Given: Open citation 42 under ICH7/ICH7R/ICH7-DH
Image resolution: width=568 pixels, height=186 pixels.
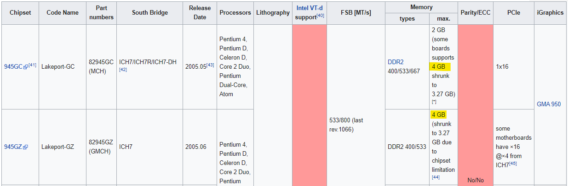Looking at the screenshot, I should click(123, 70).
